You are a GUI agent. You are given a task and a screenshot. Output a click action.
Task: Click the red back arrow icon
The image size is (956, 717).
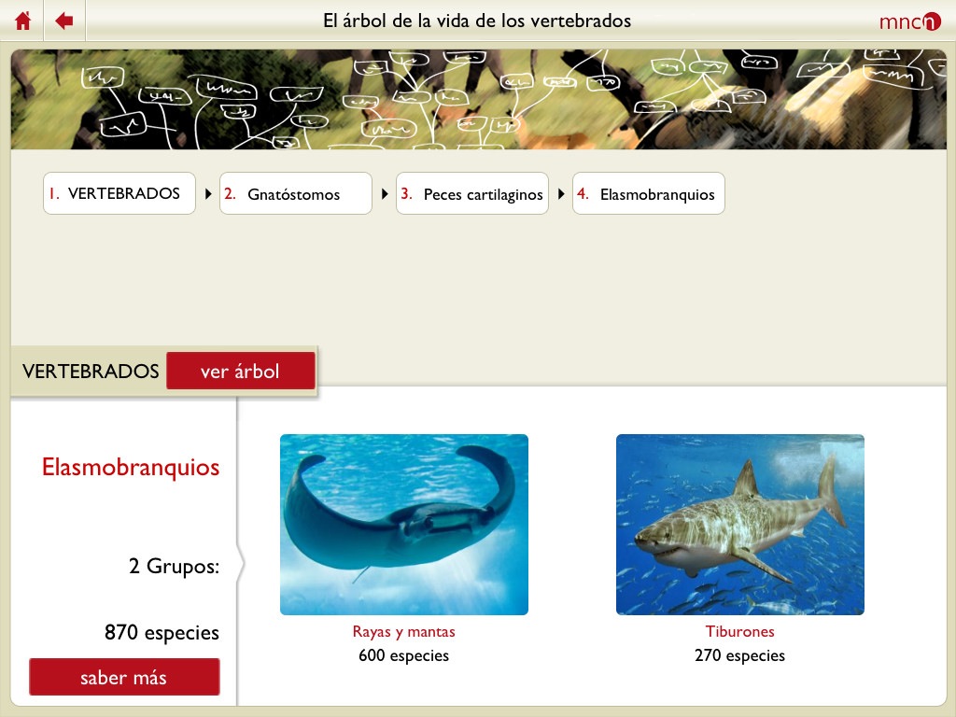pos(64,21)
